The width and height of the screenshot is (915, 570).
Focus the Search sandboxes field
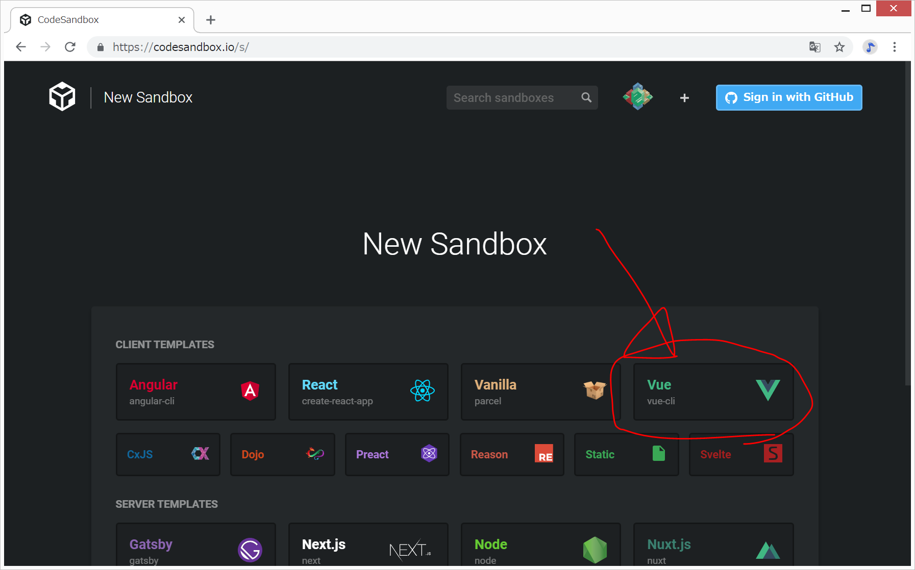tap(513, 98)
